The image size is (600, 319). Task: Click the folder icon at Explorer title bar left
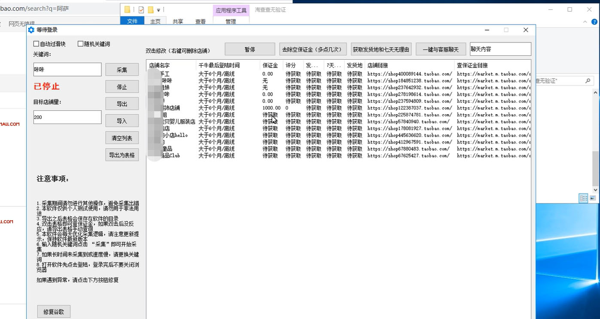point(128,9)
